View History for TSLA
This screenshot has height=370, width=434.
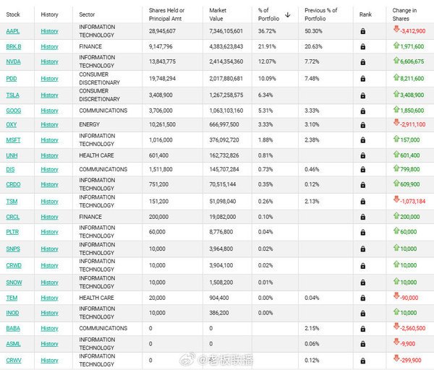[x=49, y=95]
